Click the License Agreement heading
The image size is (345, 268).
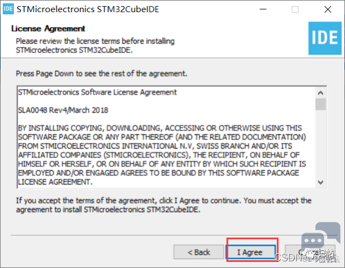(48, 29)
